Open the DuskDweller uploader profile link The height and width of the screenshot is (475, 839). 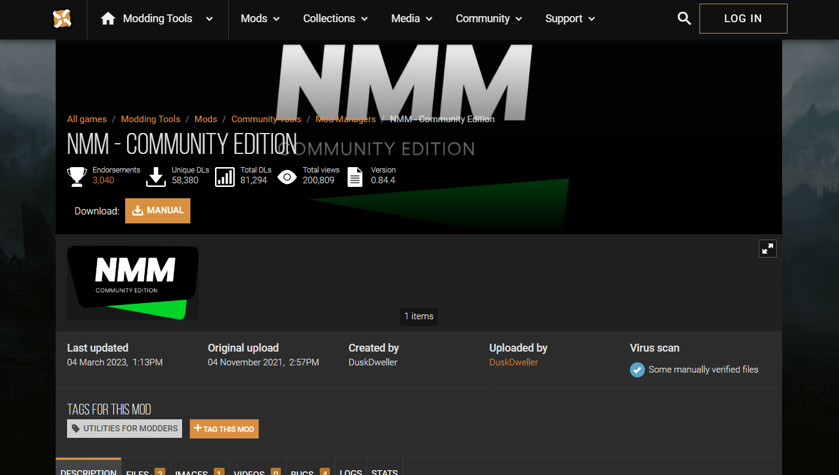click(x=513, y=362)
